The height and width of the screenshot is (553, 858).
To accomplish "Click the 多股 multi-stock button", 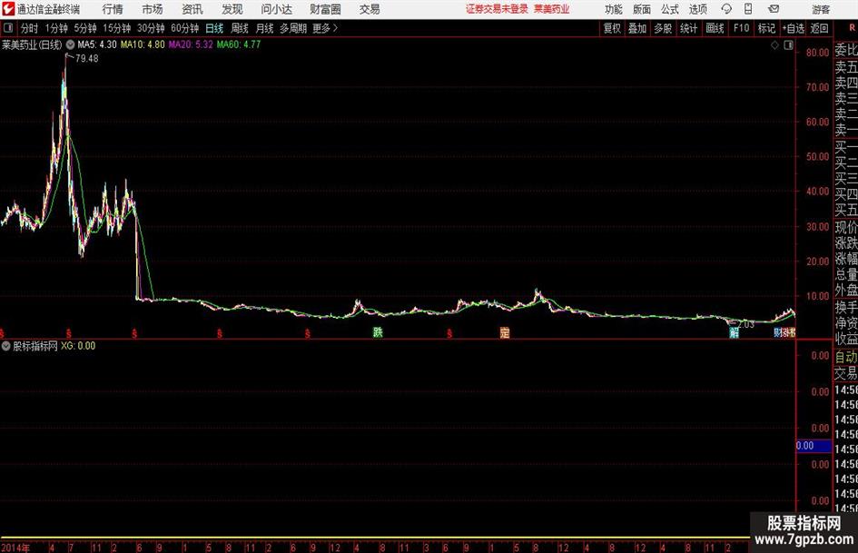I will tap(663, 28).
